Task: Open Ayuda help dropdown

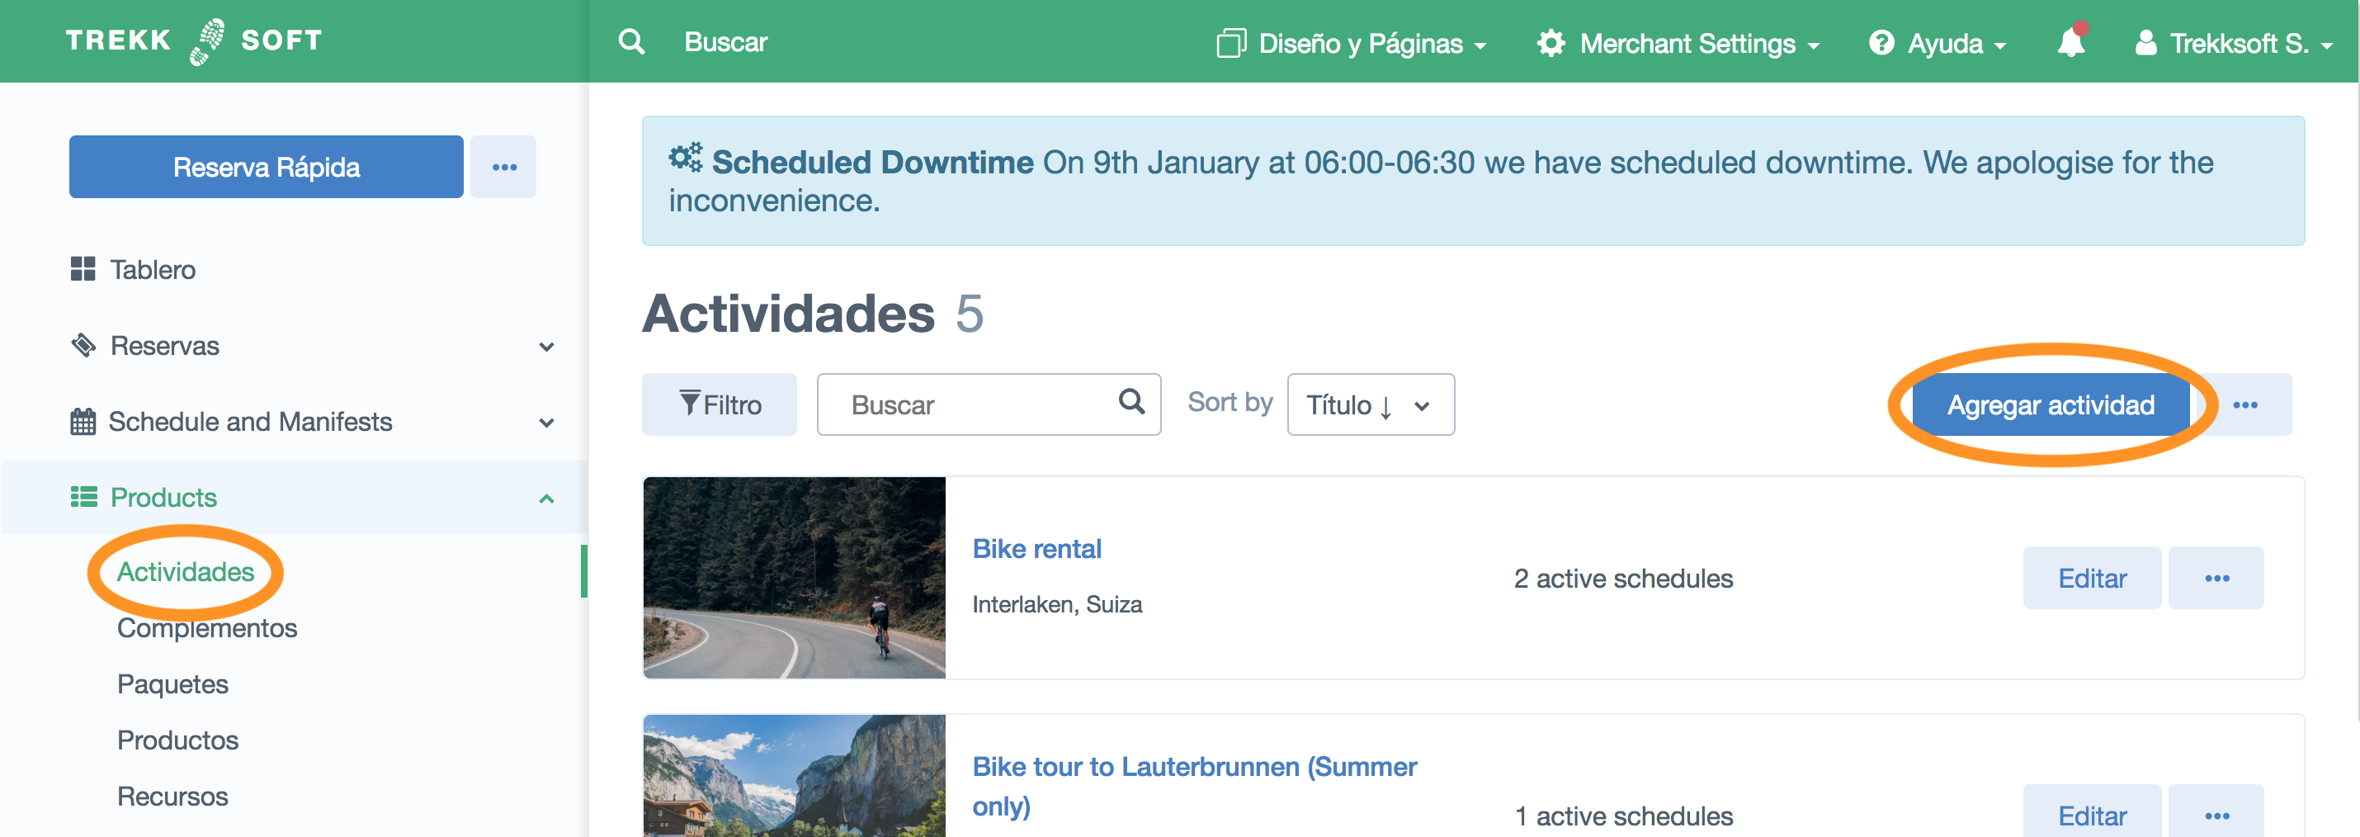Action: [1938, 43]
